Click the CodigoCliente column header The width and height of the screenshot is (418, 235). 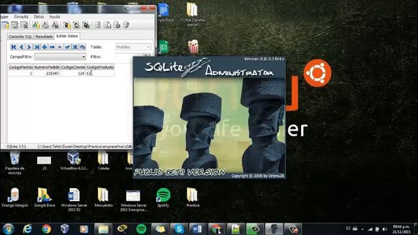(72, 67)
